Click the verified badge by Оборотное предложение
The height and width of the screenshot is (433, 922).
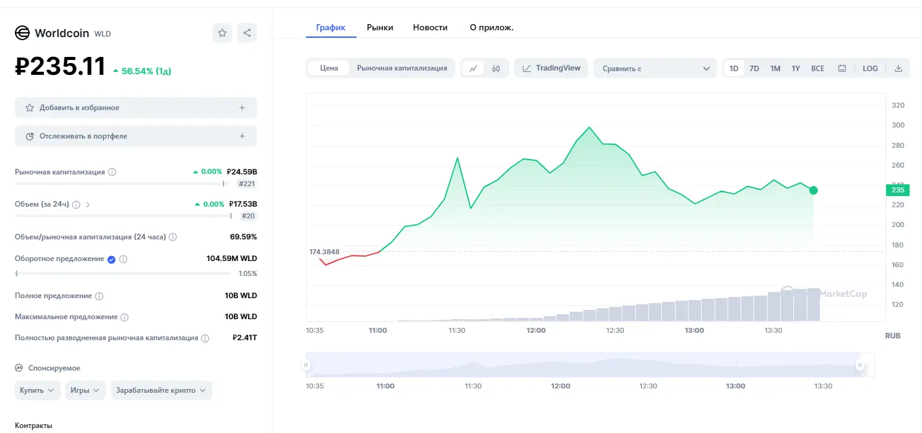coord(111,259)
